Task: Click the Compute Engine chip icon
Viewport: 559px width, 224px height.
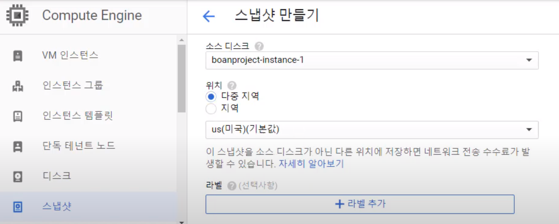Action: coord(17,16)
